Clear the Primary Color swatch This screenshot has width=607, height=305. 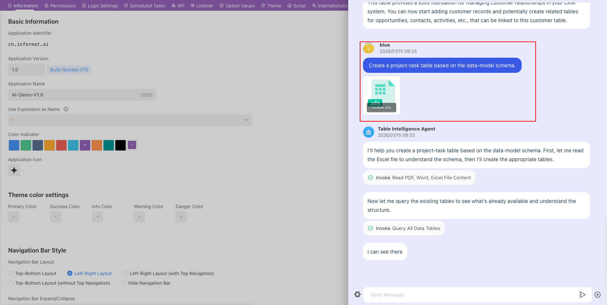click(x=14, y=217)
